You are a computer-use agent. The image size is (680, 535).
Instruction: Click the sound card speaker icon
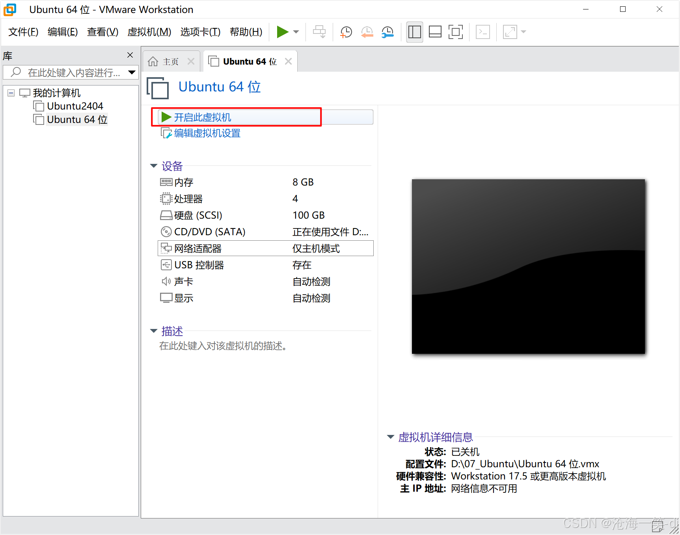click(166, 282)
